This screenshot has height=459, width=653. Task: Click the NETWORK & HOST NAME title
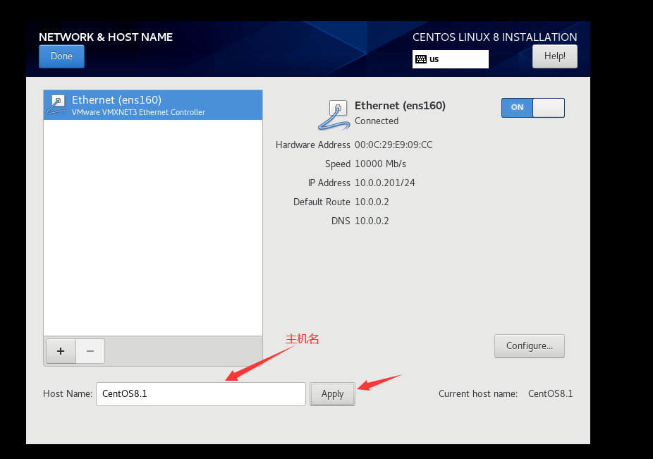point(106,37)
